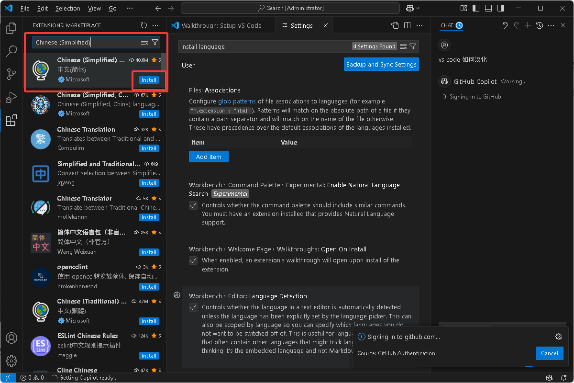Open the Manage gear in activity bar

pyautogui.click(x=11, y=360)
